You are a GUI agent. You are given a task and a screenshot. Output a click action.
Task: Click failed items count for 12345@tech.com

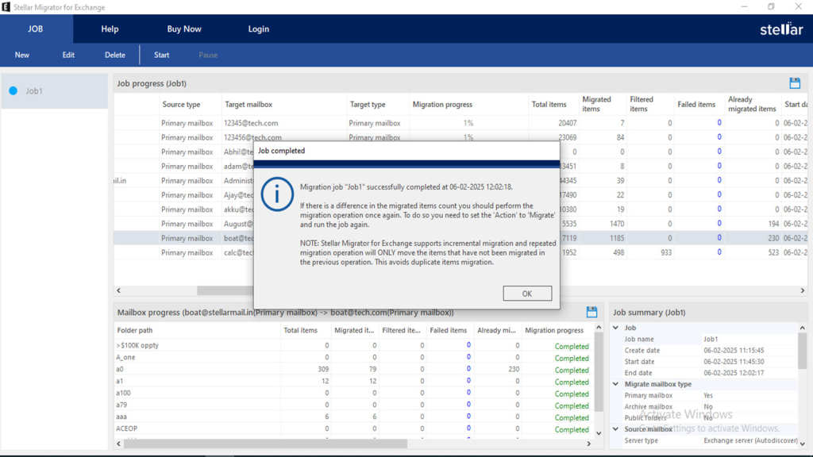(x=719, y=123)
